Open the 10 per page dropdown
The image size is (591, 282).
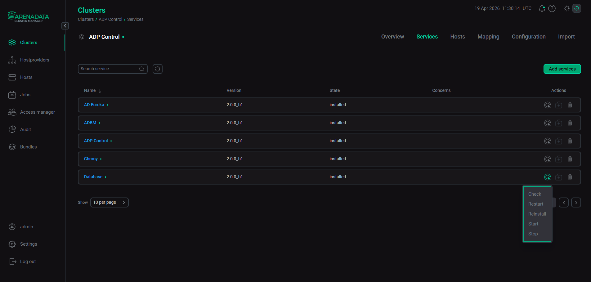point(110,202)
